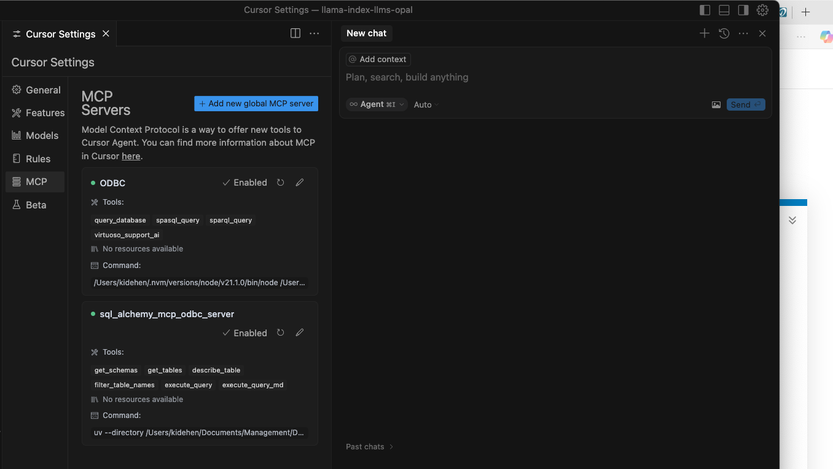Follow the 'here' MCP documentation link
Image resolution: width=833 pixels, height=469 pixels.
tap(131, 156)
